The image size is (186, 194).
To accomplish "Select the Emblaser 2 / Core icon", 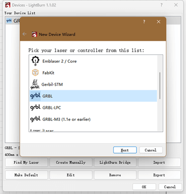I will [x=35, y=61].
